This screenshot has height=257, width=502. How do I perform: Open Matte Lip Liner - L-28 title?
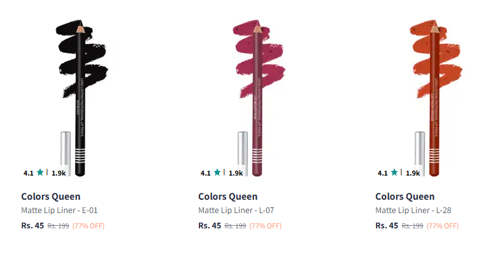(413, 211)
